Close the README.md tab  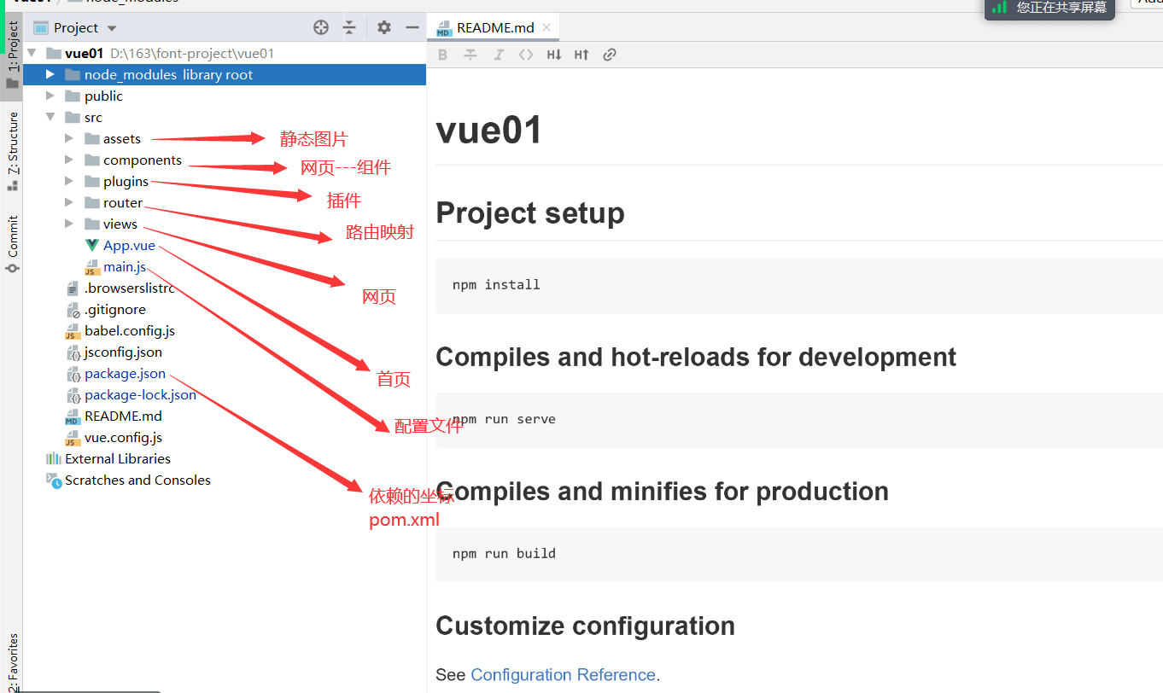[546, 27]
